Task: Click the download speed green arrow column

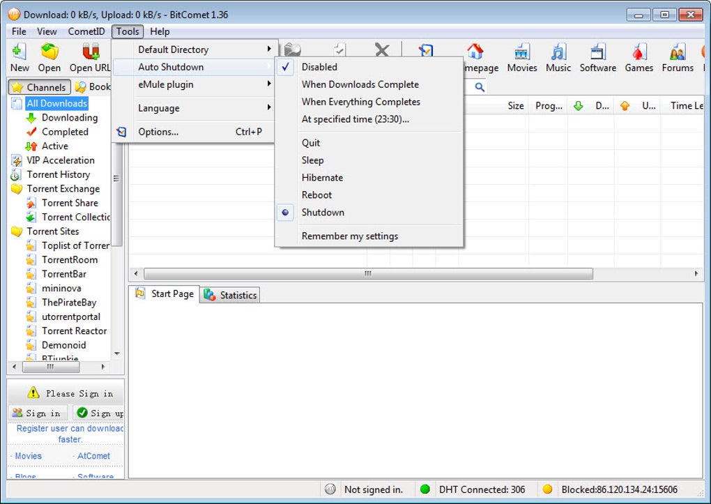Action: click(578, 106)
